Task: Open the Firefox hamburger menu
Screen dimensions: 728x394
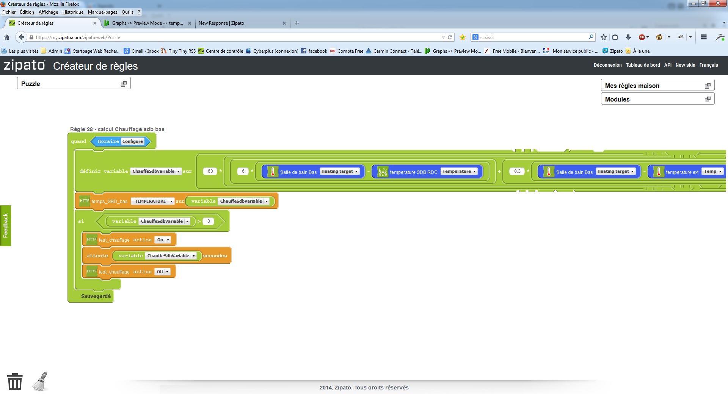Action: pyautogui.click(x=703, y=37)
